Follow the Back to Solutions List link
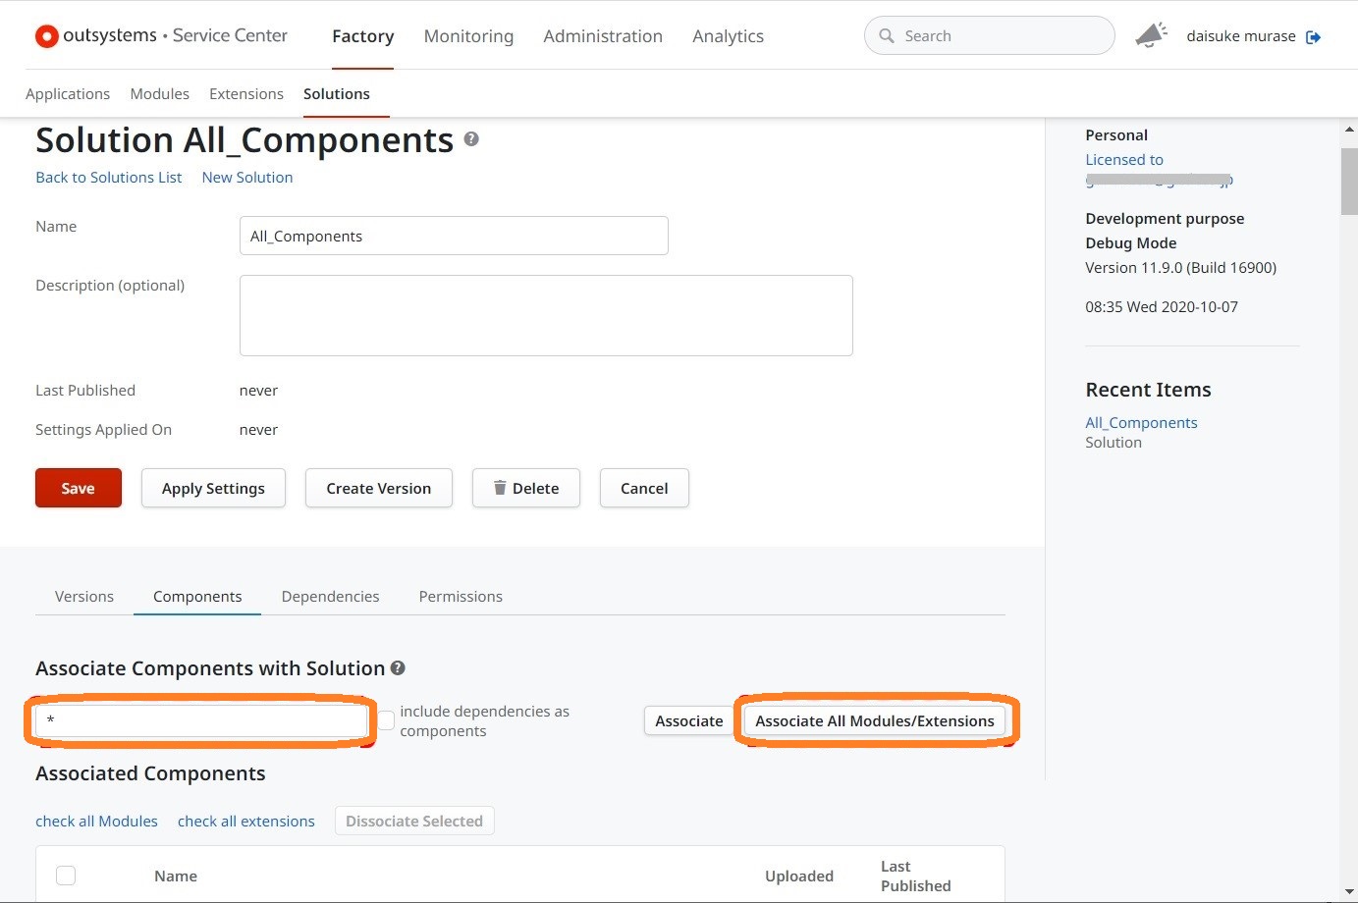The height and width of the screenshot is (903, 1358). point(108,178)
